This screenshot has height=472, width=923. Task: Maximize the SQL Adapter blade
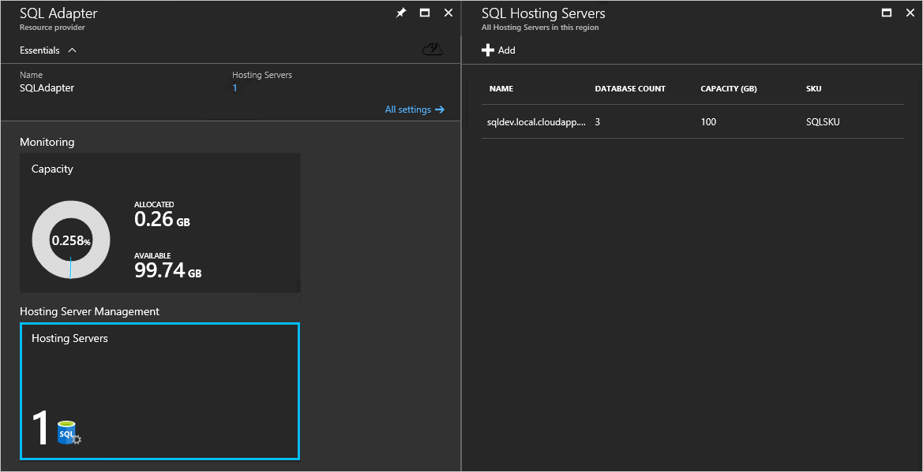[425, 13]
